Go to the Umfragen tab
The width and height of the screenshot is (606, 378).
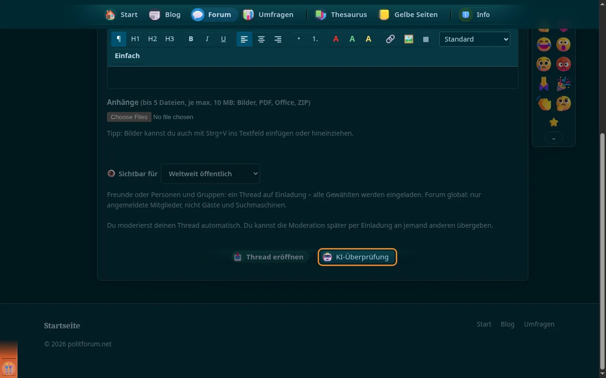coord(268,15)
